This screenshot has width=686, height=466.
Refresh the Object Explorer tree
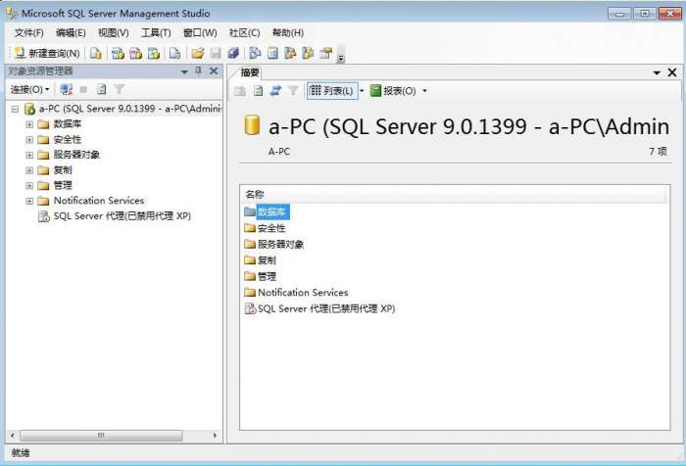102,90
